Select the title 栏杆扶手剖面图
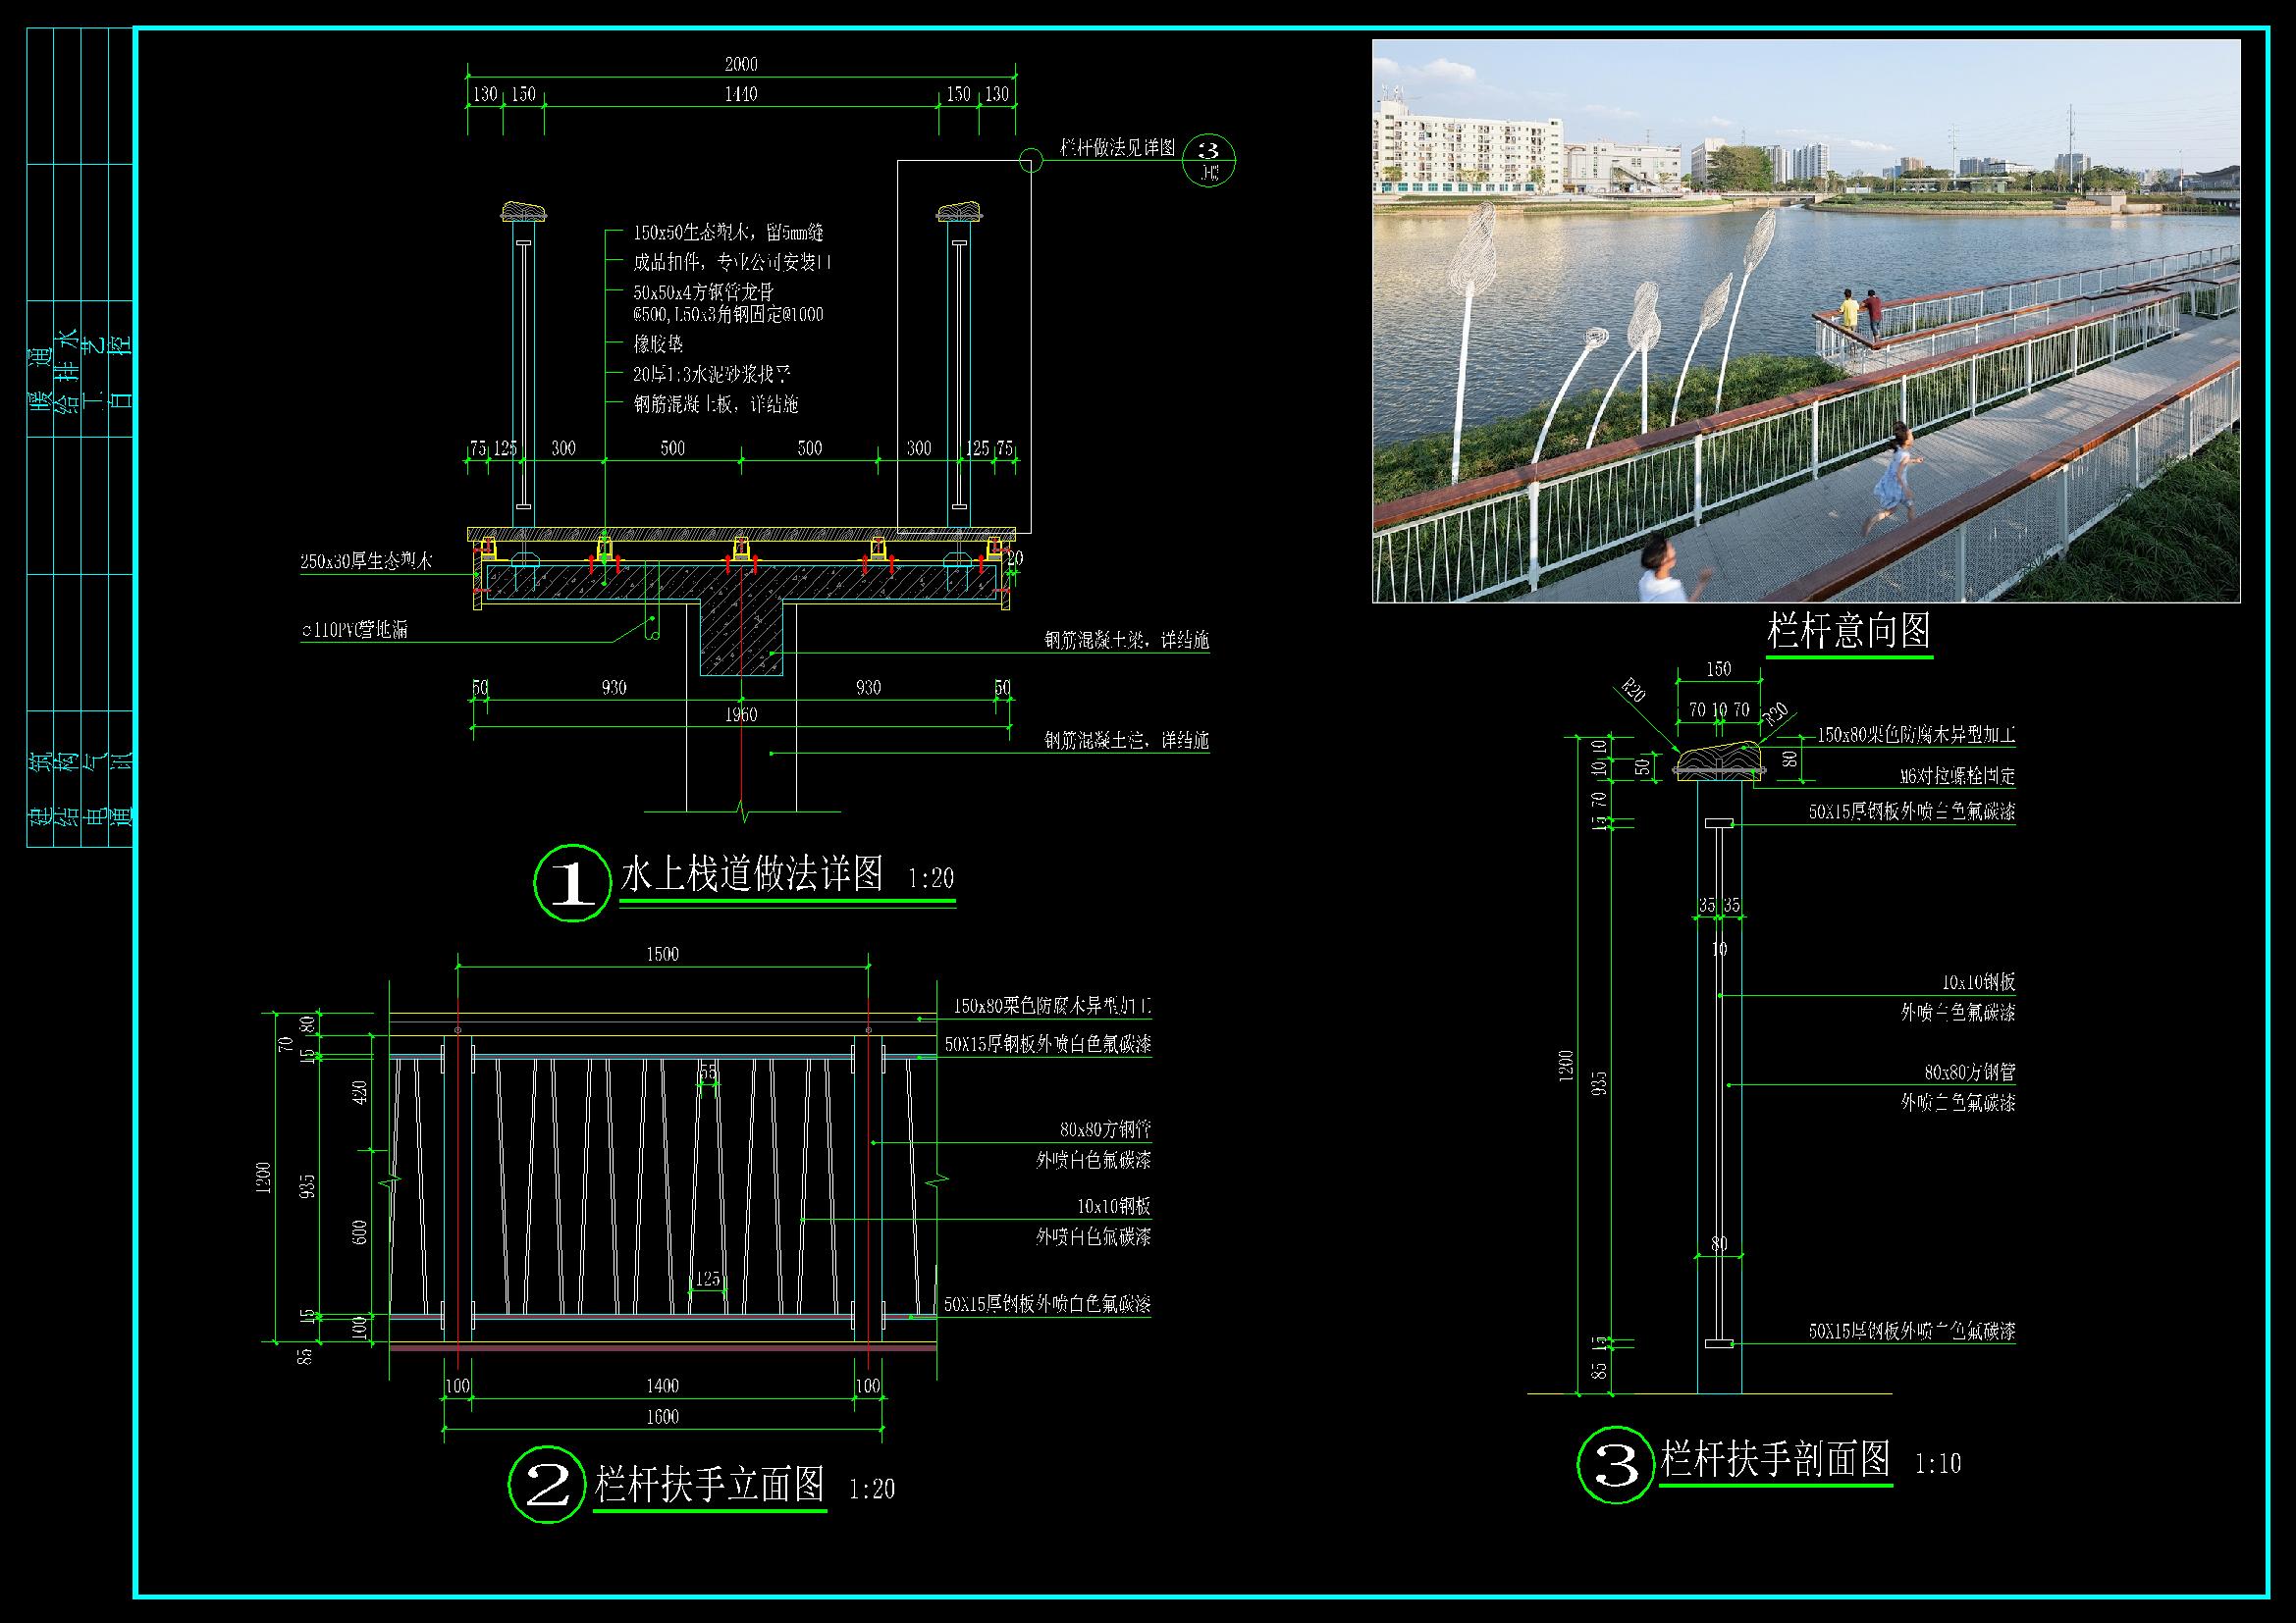 tap(1776, 1458)
